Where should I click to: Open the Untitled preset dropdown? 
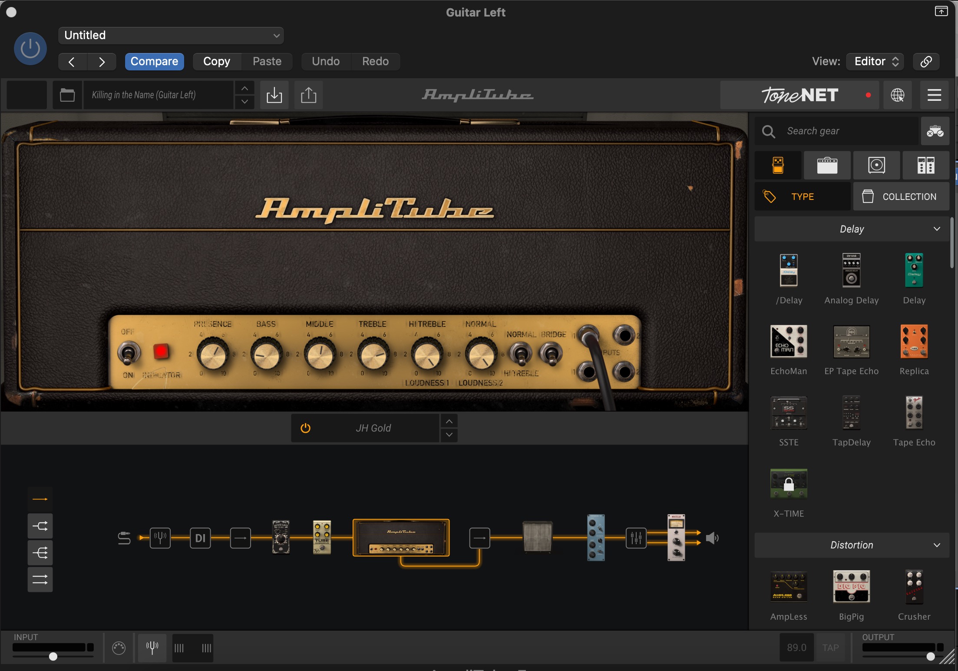(171, 35)
